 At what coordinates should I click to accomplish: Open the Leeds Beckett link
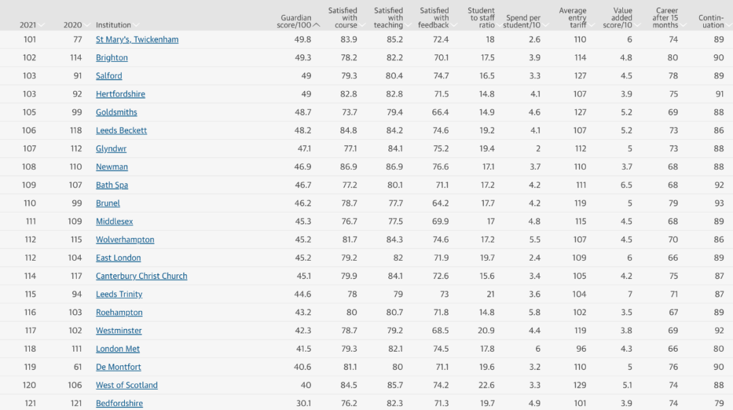121,130
